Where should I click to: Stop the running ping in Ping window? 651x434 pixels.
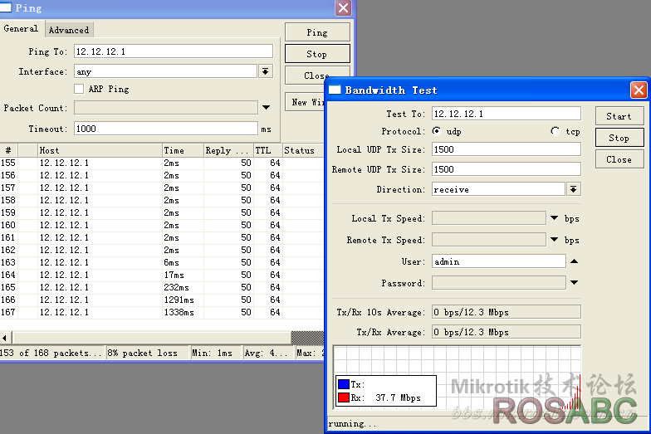tap(317, 54)
